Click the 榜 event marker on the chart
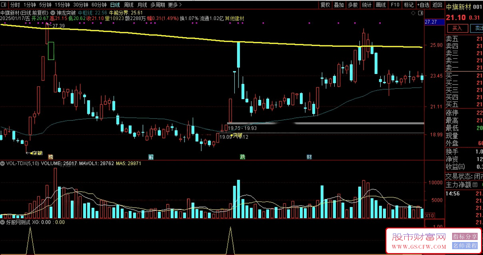 point(50,157)
